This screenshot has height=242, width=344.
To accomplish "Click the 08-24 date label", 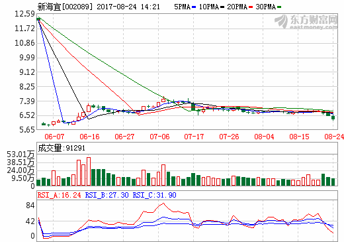I will pyautogui.click(x=334, y=137).
